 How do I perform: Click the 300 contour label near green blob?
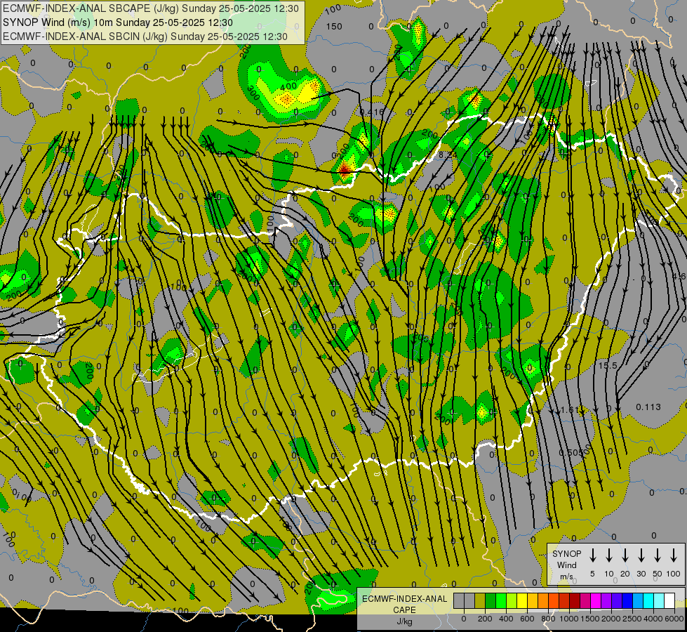click(253, 93)
